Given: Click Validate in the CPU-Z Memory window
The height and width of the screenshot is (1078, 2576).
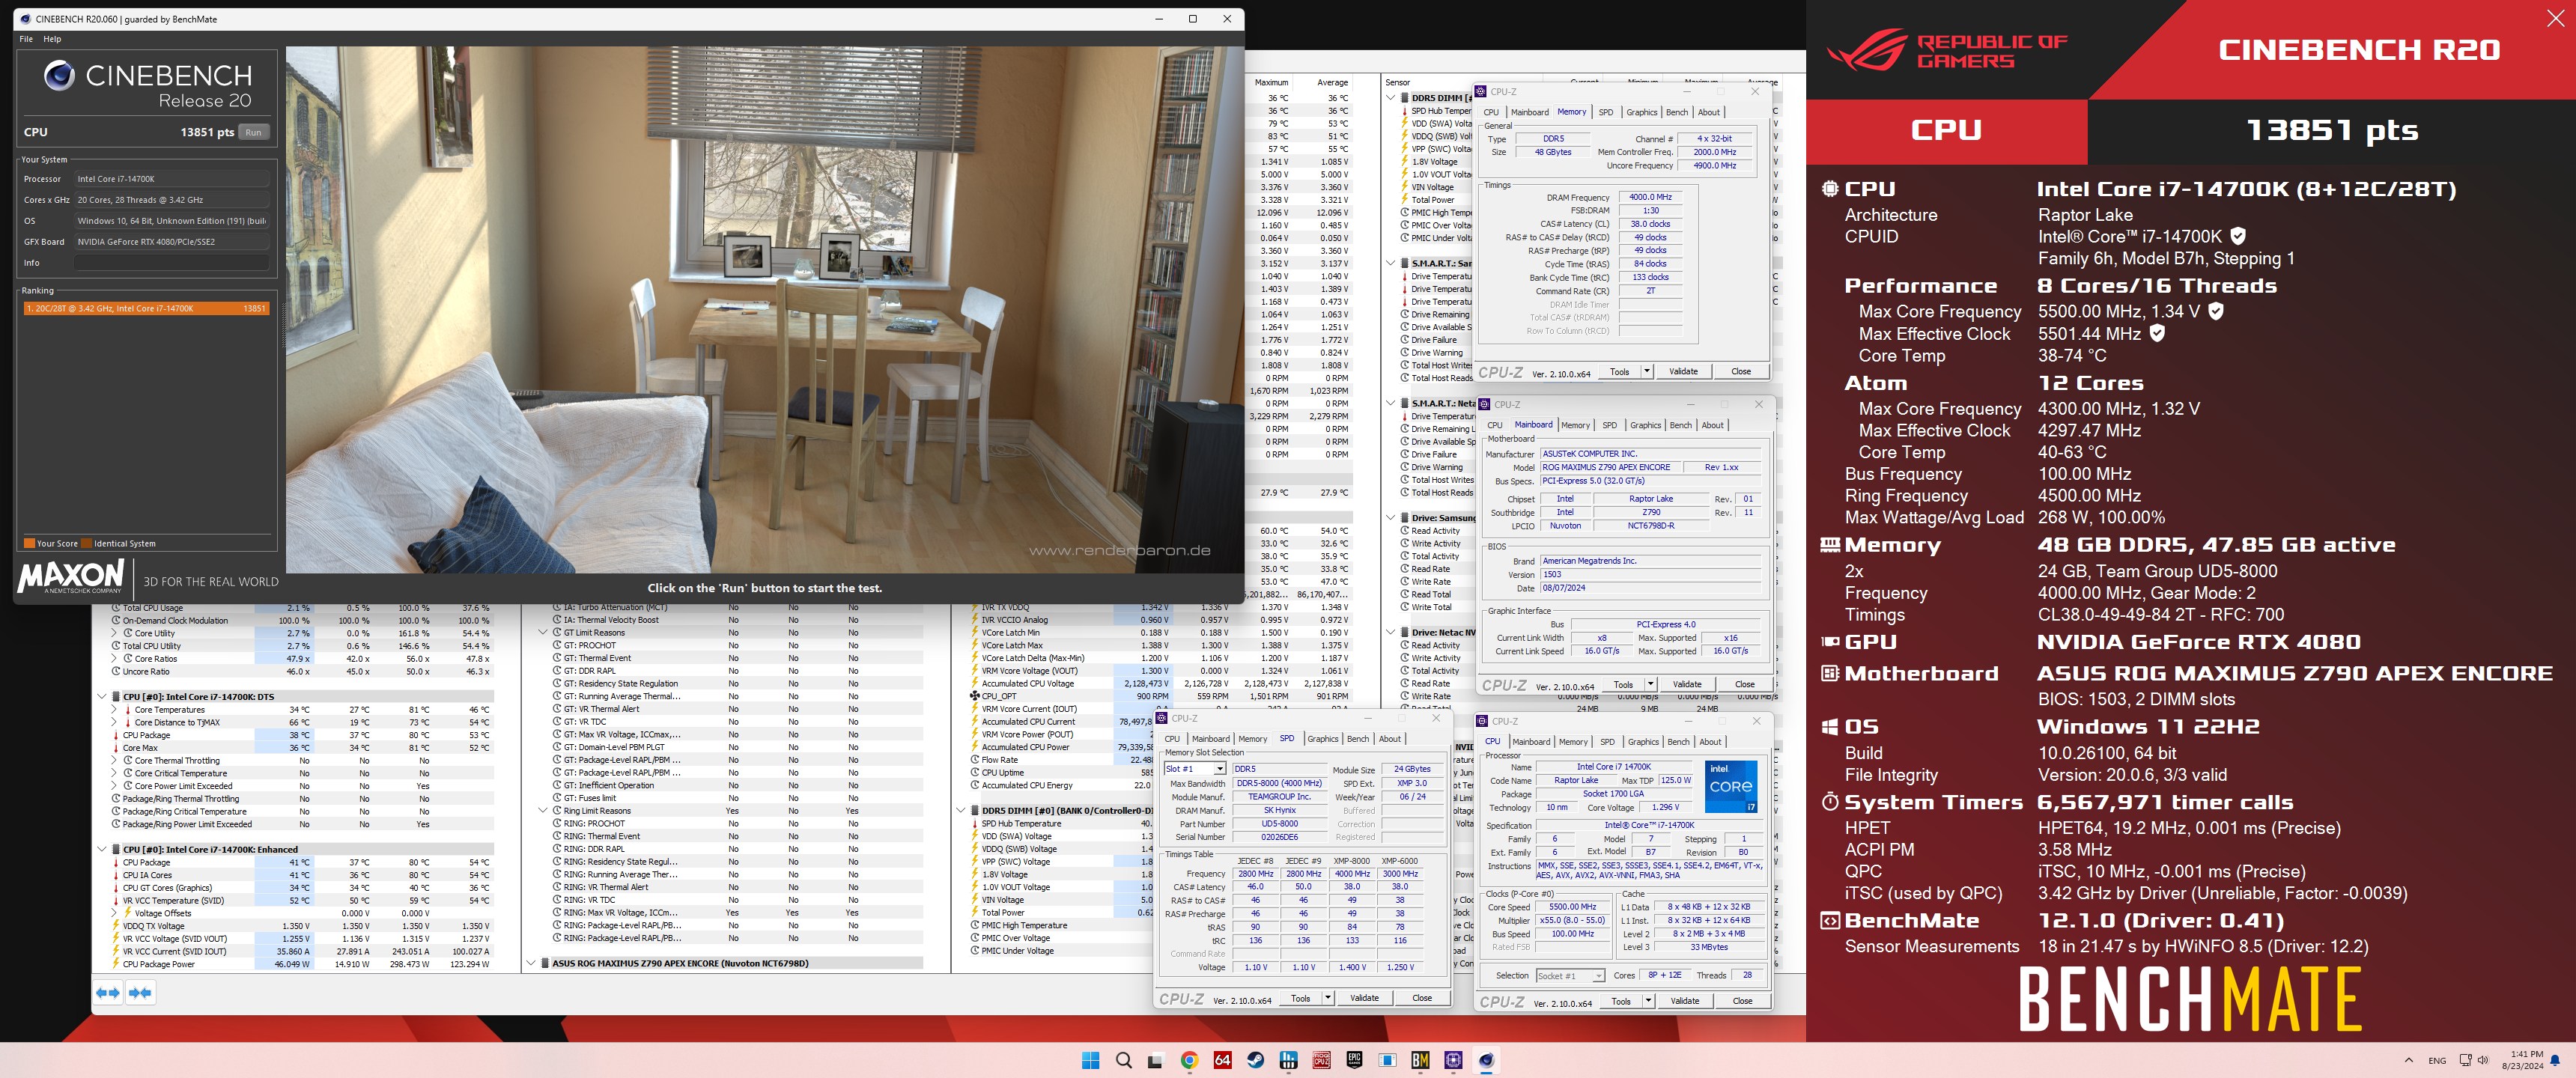Looking at the screenshot, I should (1683, 372).
